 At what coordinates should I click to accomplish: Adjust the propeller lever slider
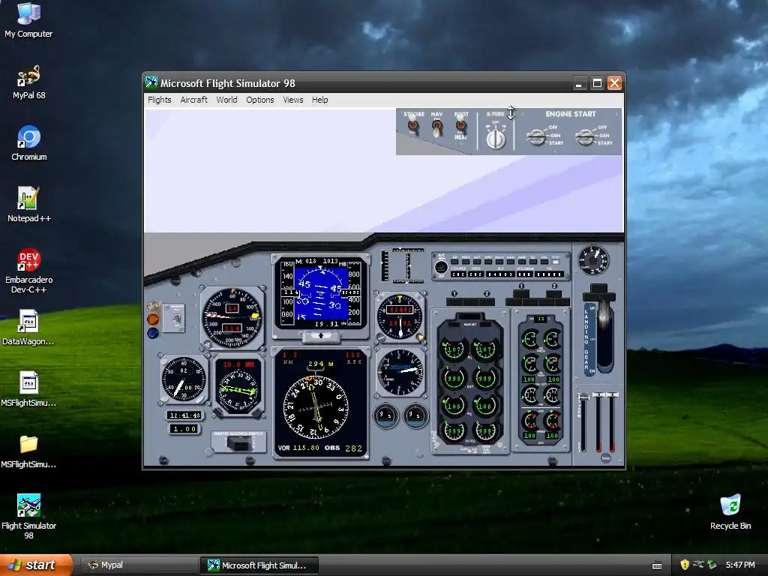[583, 422]
